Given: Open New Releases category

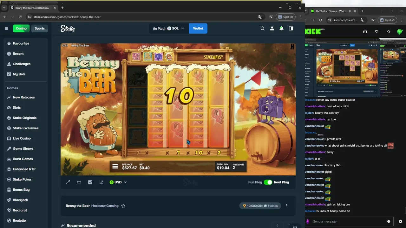Looking at the screenshot, I should 26,97.
